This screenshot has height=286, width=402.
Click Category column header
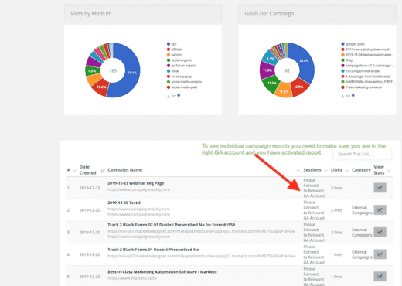pos(361,170)
